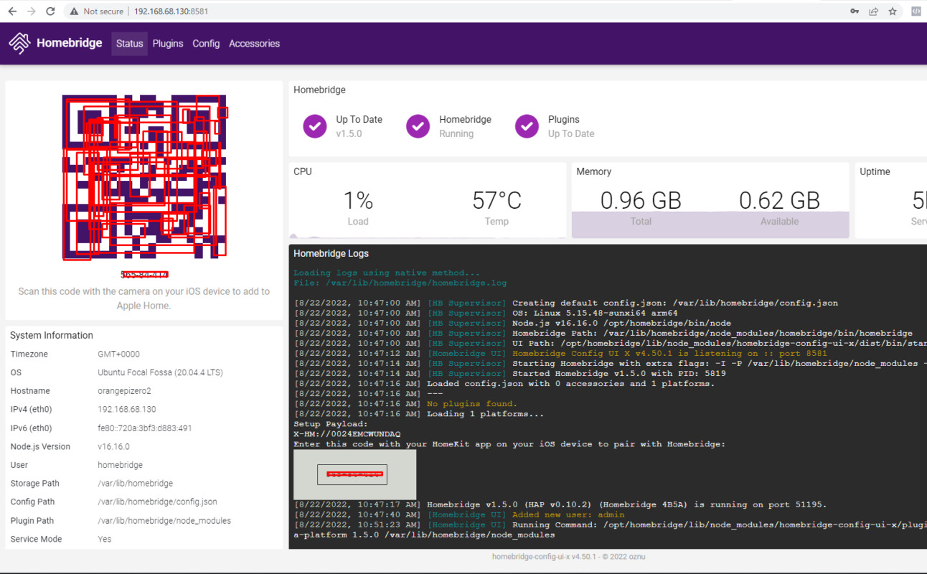
Task: Click the Memory widget title
Action: [x=594, y=171]
